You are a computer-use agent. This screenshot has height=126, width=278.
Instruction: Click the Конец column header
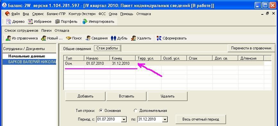(x=123, y=58)
